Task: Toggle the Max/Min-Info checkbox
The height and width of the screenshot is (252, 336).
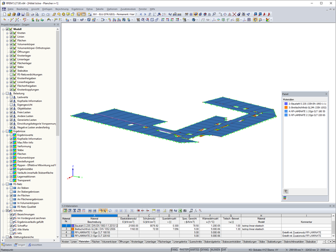Action: point(11,142)
